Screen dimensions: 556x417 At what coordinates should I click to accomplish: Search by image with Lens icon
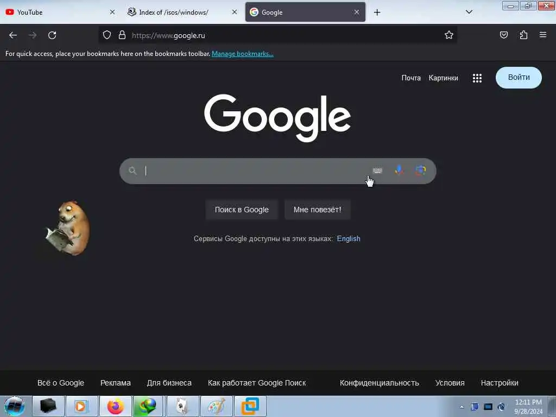[x=421, y=170]
